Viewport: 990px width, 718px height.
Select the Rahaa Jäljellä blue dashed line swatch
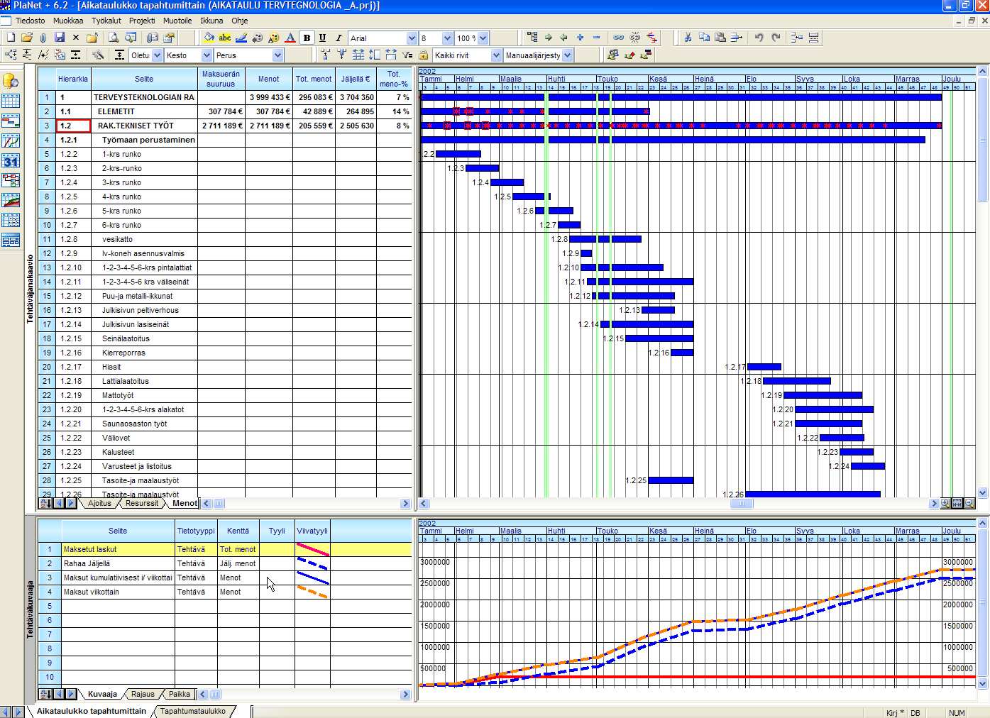[x=312, y=563]
